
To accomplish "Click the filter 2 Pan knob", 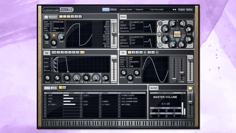I will (x=182, y=45).
